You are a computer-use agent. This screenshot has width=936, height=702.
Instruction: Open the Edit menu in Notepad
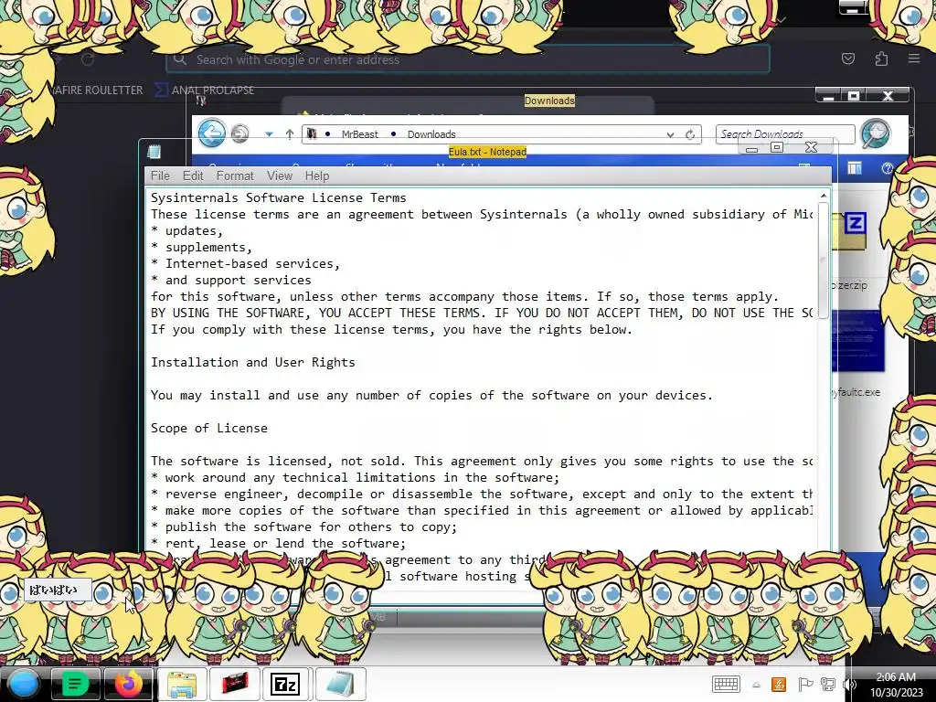click(x=193, y=175)
